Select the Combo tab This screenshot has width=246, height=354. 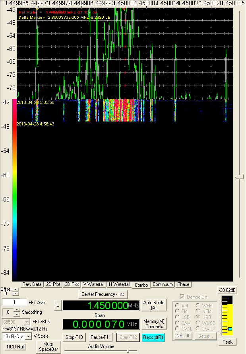141,285
